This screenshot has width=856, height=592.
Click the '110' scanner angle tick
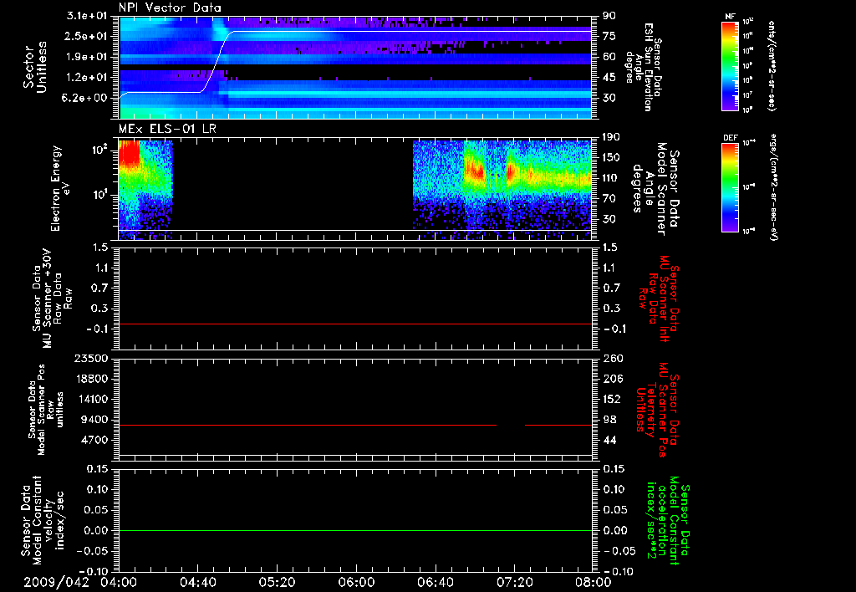pos(611,178)
